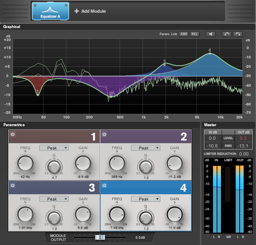This screenshot has height=245, width=256.
Task: Toggle power for band 2
Action: coord(104,135)
